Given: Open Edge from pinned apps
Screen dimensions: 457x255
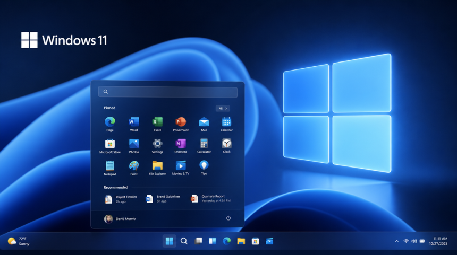Looking at the screenshot, I should (x=110, y=124).
